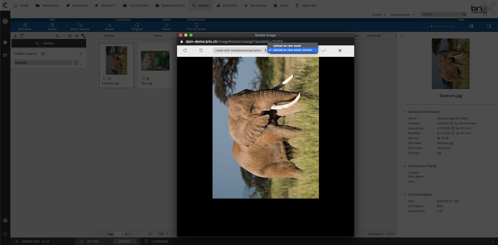Open the Administrator creator link
This screenshot has height=245, width=498.
coord(467,123)
